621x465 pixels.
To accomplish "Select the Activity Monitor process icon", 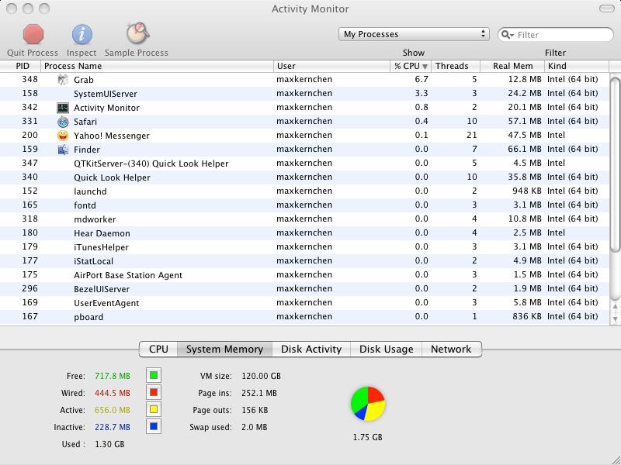I will click(x=63, y=108).
